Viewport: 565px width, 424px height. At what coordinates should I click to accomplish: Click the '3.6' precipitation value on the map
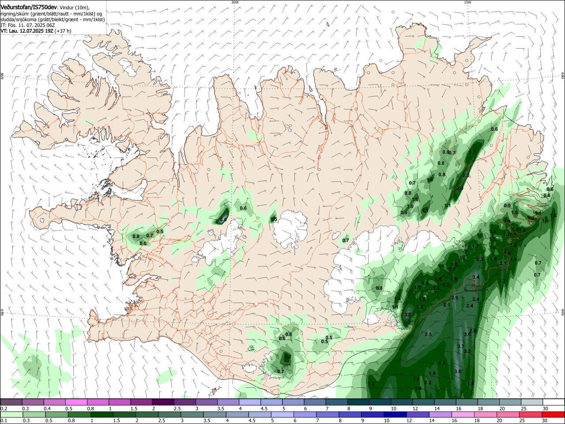pyautogui.click(x=458, y=371)
